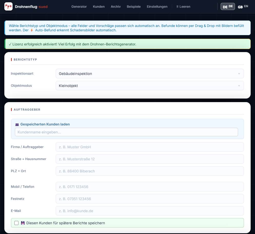The width and height of the screenshot is (255, 234).
Task: Open Einstellungen from the navigation bar
Action: pos(157,7)
